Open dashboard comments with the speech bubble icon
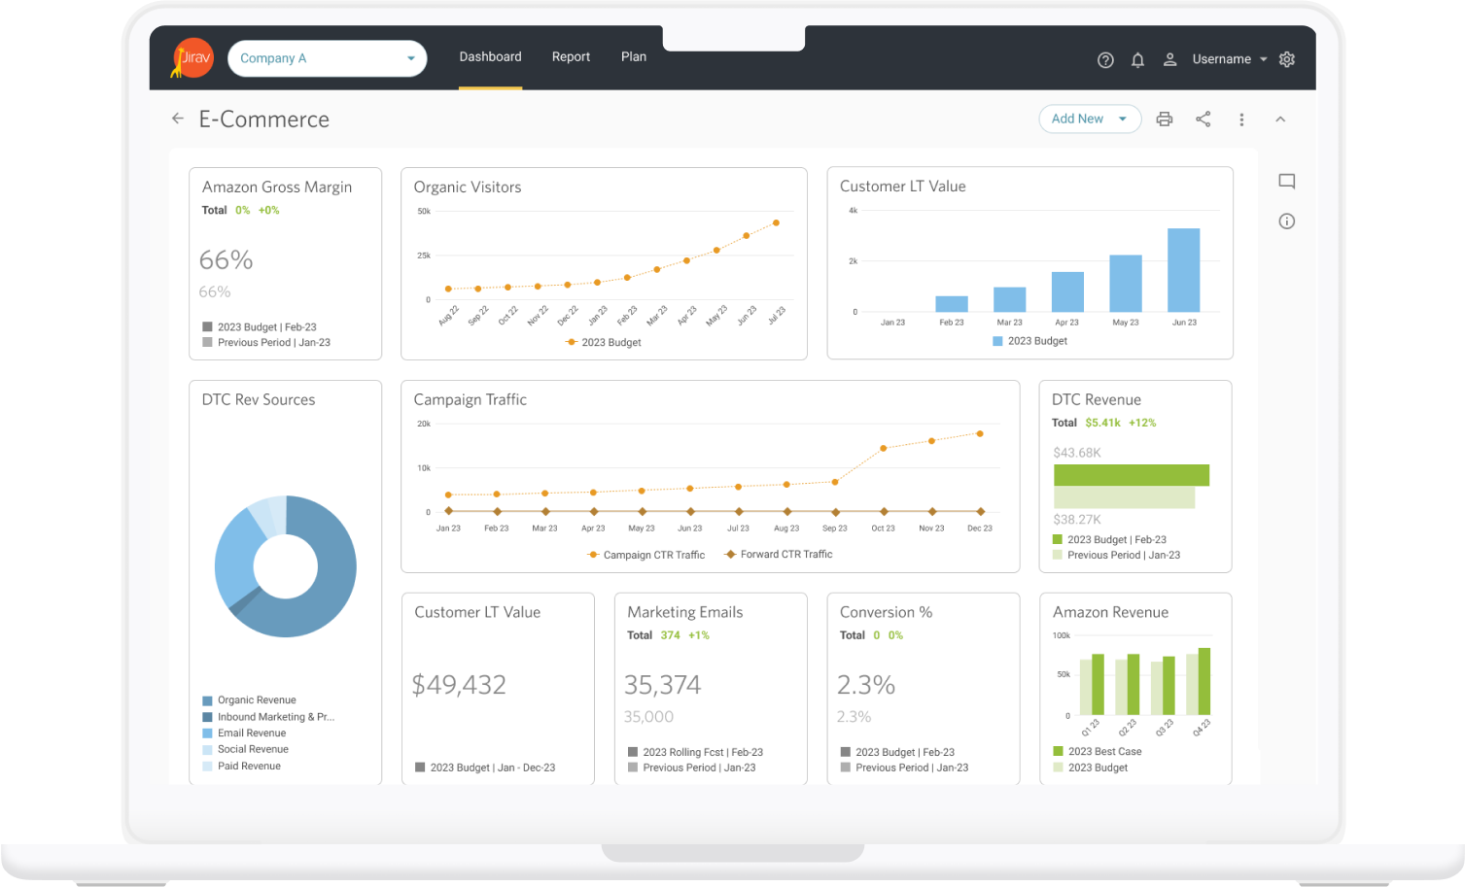 coord(1286,181)
